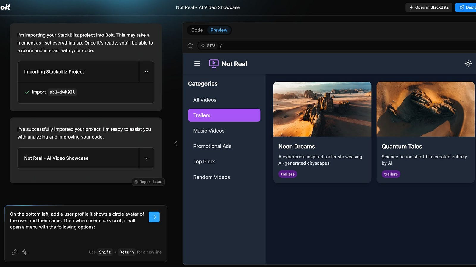Collapse the chat panel with left chevron

[x=176, y=143]
